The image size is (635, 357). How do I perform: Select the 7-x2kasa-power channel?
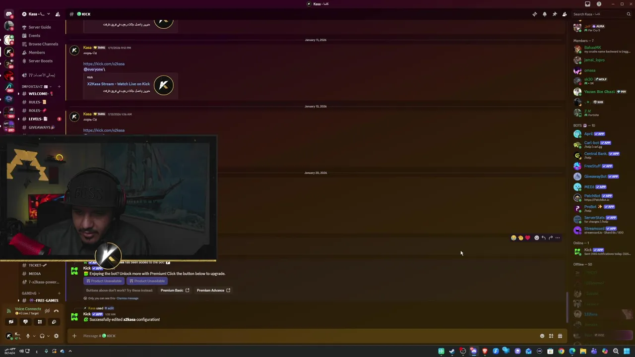(44, 282)
